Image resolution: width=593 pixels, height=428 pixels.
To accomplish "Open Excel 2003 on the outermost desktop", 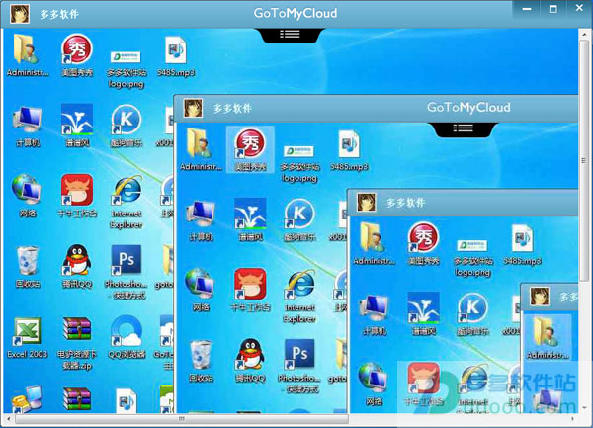I will (x=28, y=337).
